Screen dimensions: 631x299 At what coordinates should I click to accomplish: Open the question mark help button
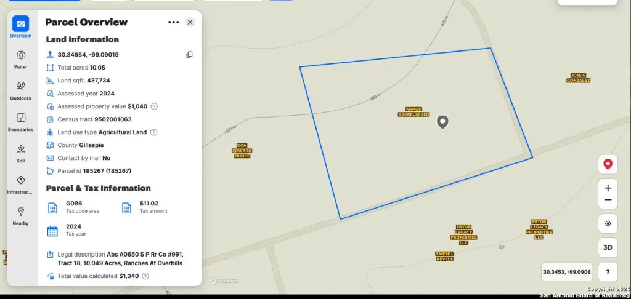tap(608, 271)
